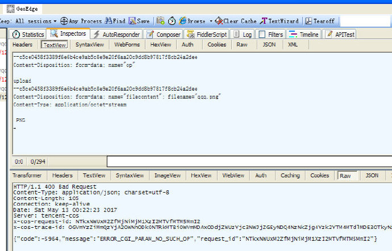Click the Save toolbar button
The height and width of the screenshot is (251, 392).
(x=139, y=21)
